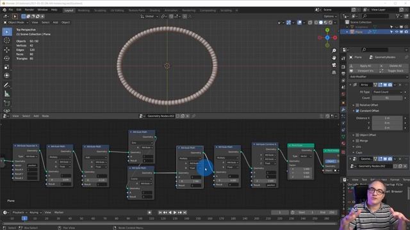This screenshot has width=410, height=230.
Task: Switch perspective/orthographic grid icon in viewport
Action: pos(334,72)
